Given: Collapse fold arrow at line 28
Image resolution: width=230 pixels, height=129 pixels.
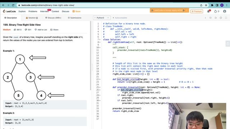Looking at the screenshot, I should 100,95.
